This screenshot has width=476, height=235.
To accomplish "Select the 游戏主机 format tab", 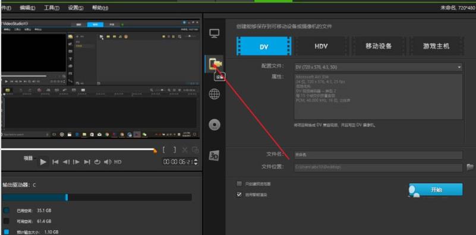I will (x=436, y=46).
